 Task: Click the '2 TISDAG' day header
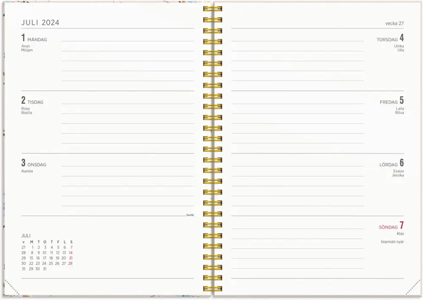32,100
